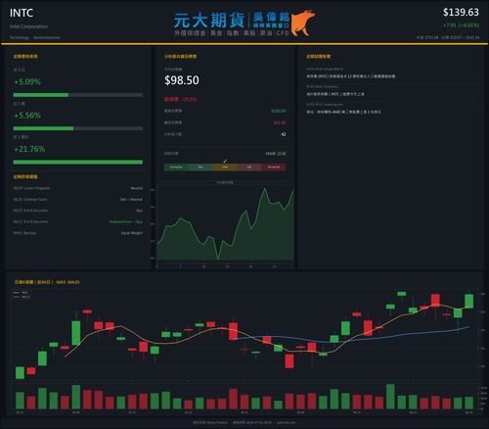
Task: Select the Strong Sell rating segment
Action: click(x=274, y=167)
